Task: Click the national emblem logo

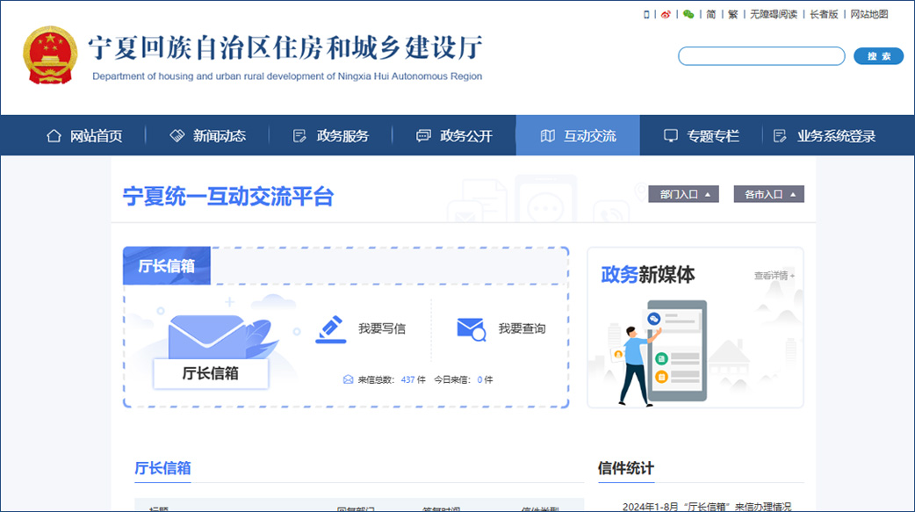Action: point(50,55)
